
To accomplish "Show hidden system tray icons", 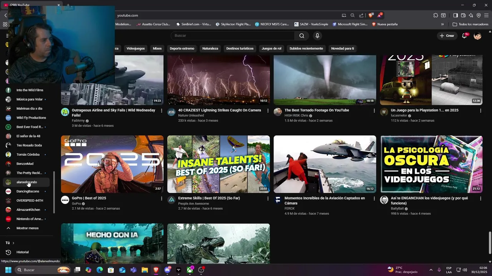I will click(430, 270).
